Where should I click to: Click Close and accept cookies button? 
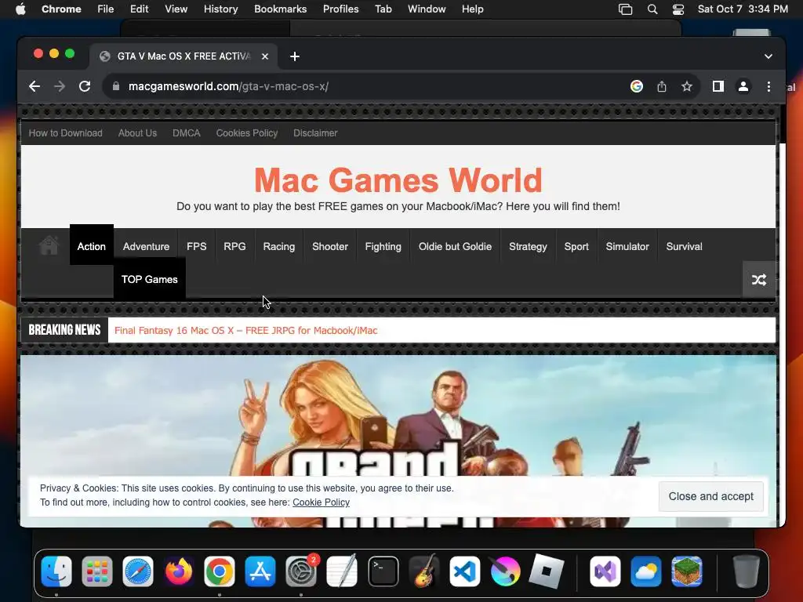710,496
